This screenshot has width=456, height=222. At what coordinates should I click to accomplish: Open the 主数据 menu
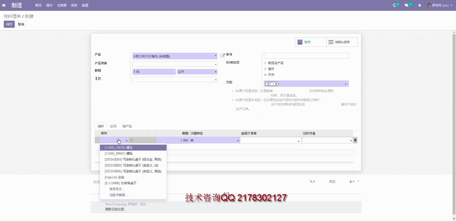(x=62, y=5)
